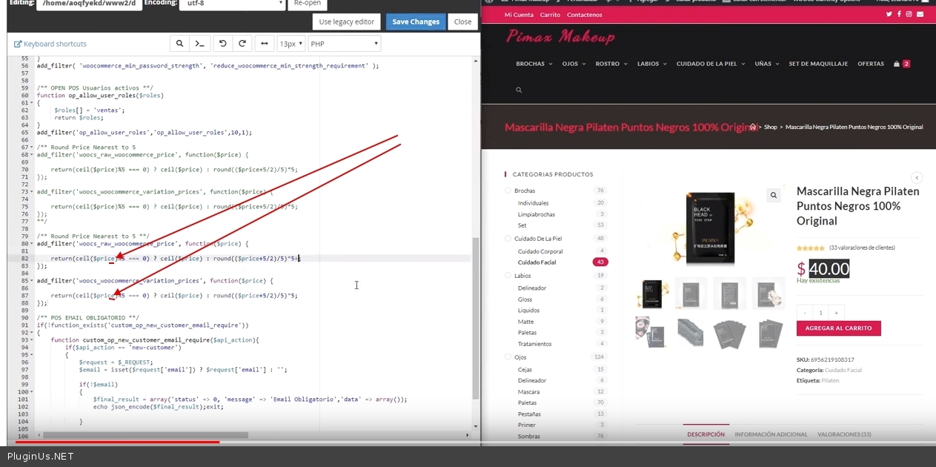Click the site search icon under menu

pyautogui.click(x=519, y=90)
